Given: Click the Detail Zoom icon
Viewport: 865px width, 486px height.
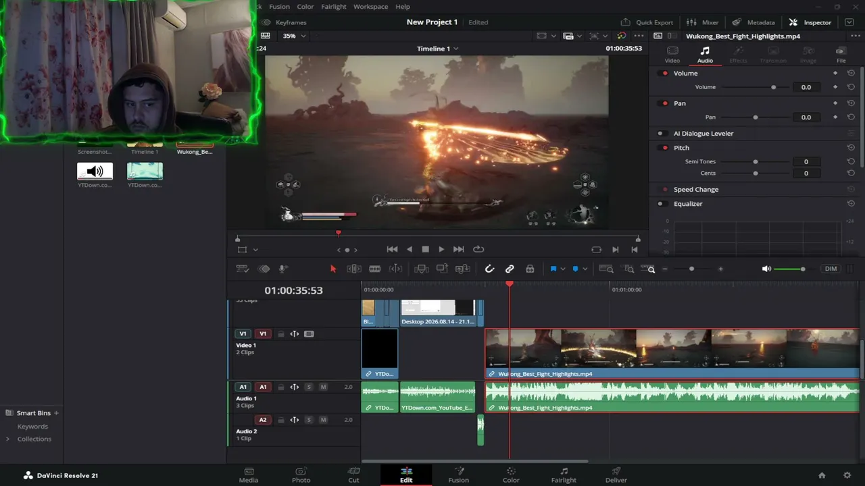Looking at the screenshot, I should click(629, 269).
